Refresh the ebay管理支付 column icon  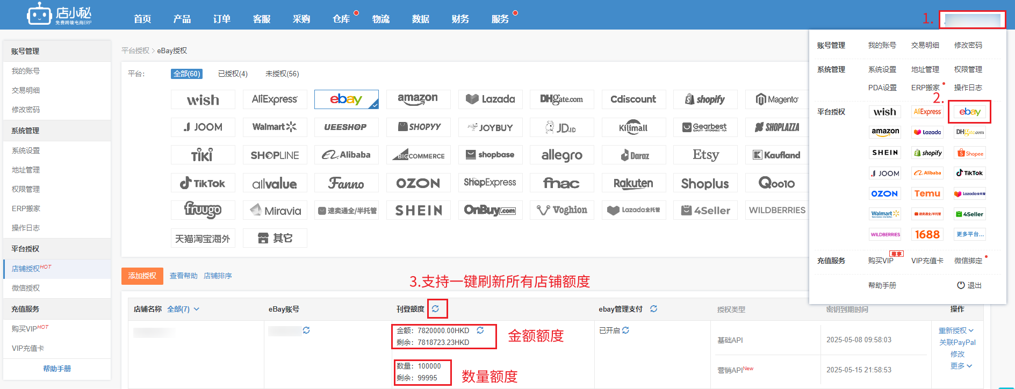click(654, 309)
